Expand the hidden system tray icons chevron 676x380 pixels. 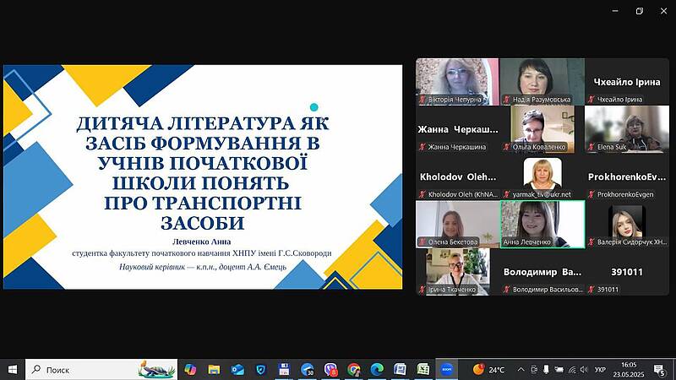pyautogui.click(x=521, y=370)
